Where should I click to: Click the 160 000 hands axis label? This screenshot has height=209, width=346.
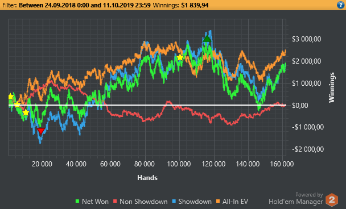[x=282, y=164]
